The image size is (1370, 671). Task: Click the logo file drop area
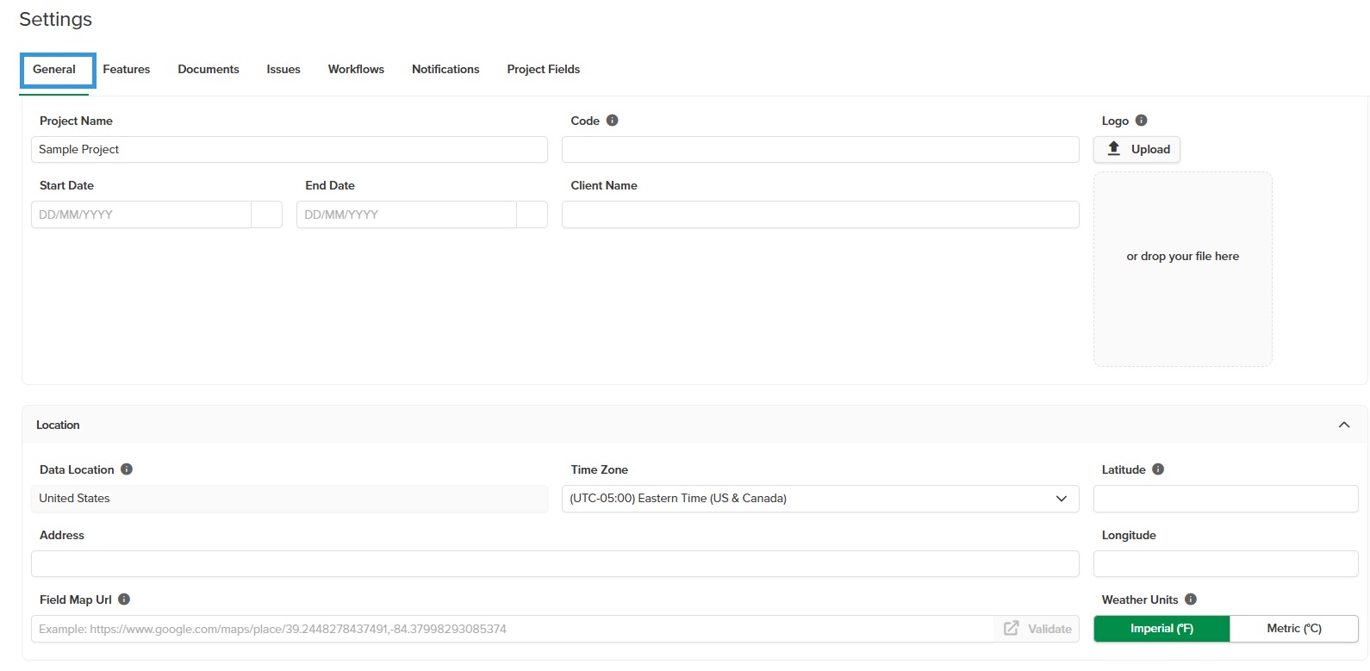click(1183, 269)
